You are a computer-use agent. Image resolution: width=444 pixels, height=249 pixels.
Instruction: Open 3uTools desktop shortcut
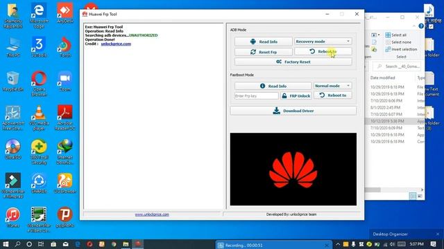(39, 47)
